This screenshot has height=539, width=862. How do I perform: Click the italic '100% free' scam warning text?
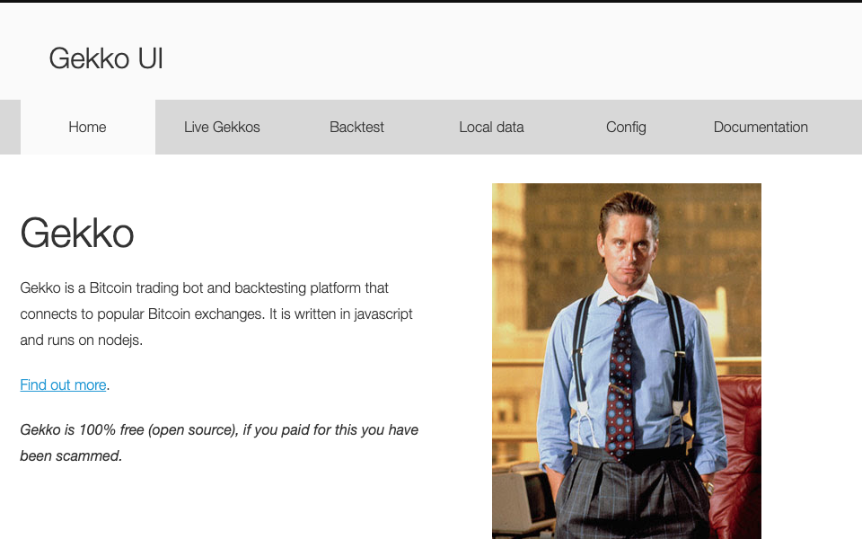tap(219, 443)
